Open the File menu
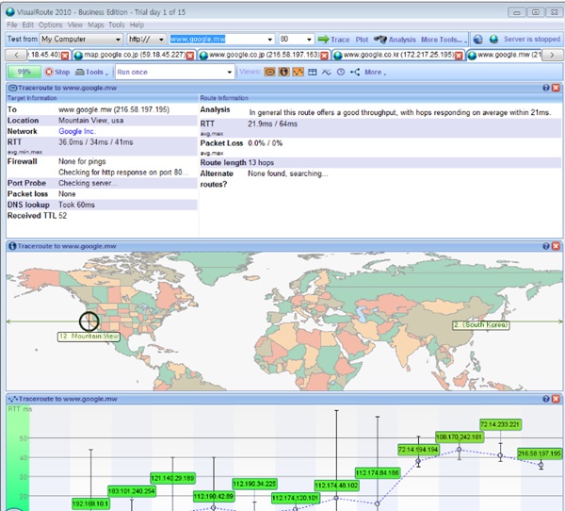 click(x=12, y=25)
